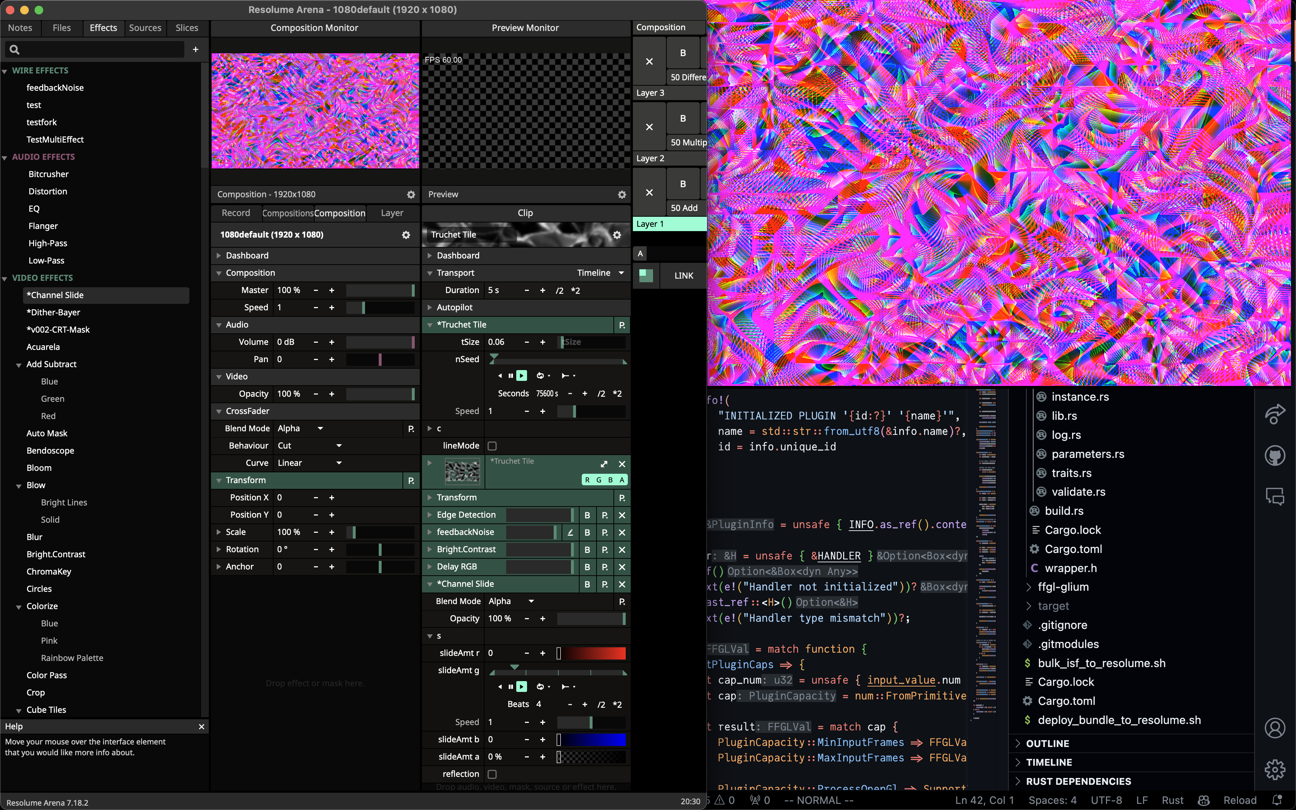Screen dimensions: 1296x810
Task: Double the Duration with *2 button
Action: point(575,291)
